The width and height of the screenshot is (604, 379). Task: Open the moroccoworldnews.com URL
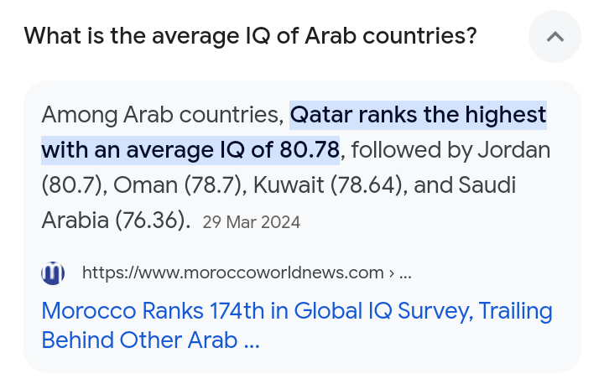[x=232, y=273]
